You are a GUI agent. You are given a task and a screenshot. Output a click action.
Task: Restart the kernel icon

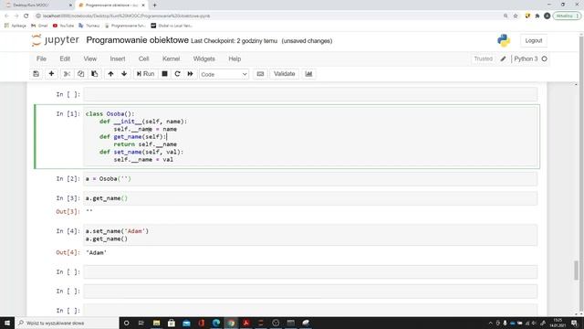177,74
